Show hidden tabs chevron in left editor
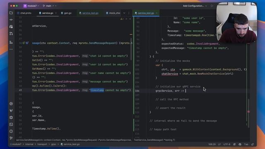Screen dimensions: 265x149 (x=124, y=13)
